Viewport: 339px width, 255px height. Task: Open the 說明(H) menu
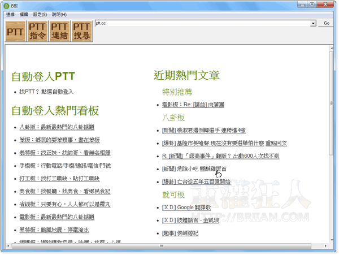(x=59, y=15)
